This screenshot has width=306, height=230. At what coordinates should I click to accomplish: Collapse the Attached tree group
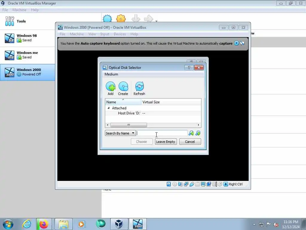pyautogui.click(x=108, y=108)
